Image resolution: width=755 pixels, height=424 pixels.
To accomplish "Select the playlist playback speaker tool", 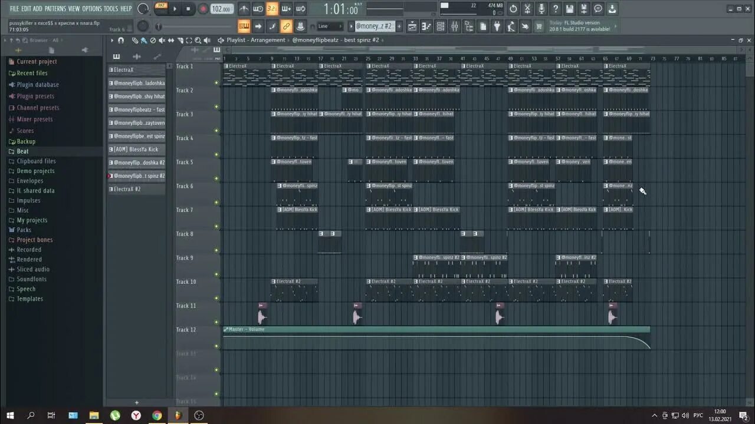I will click(206, 40).
